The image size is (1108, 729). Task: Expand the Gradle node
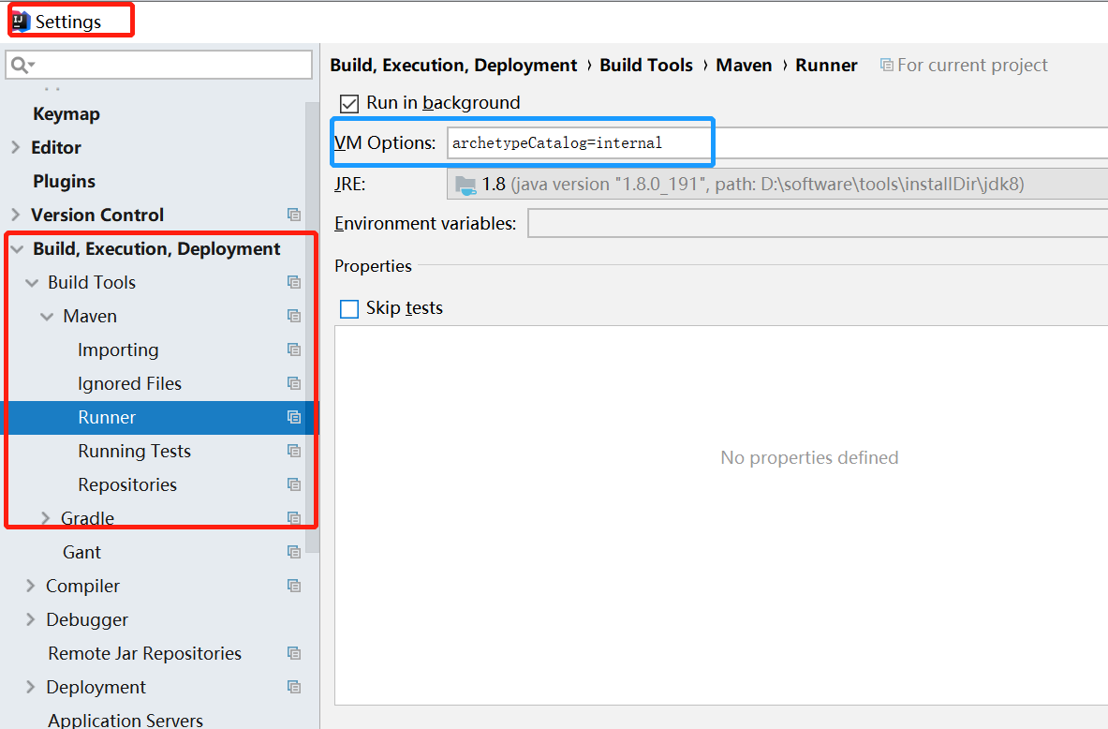(x=46, y=518)
